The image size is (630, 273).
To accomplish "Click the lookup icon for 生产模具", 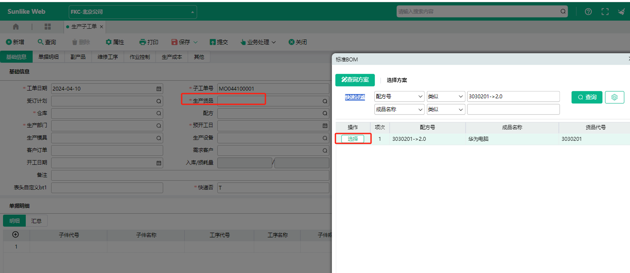I will pyautogui.click(x=158, y=138).
